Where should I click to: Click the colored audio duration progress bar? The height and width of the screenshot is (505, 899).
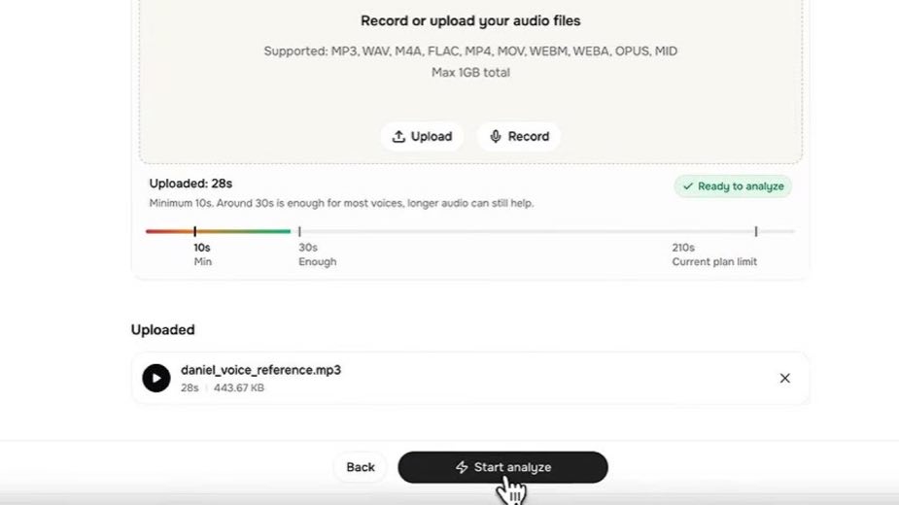pyautogui.click(x=219, y=231)
